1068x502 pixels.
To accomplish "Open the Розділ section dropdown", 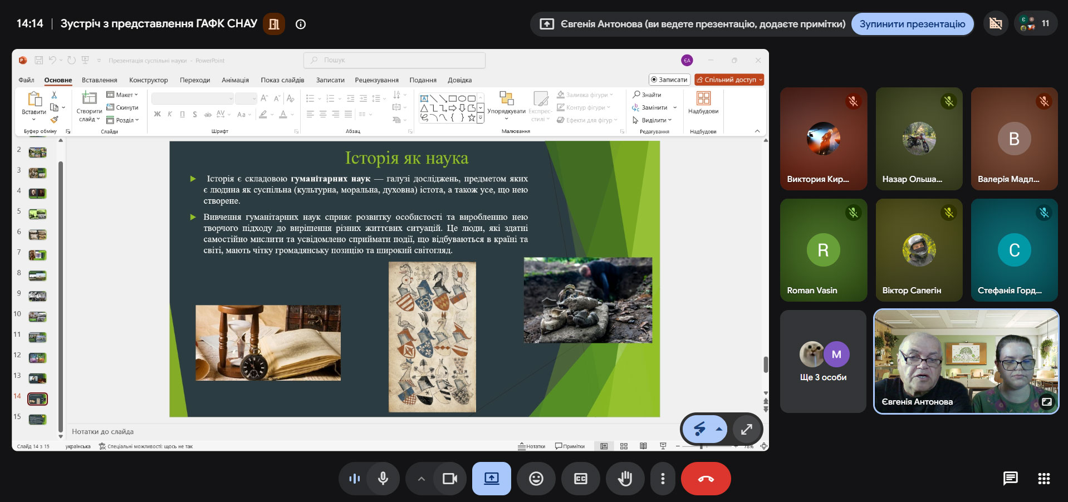I will pyautogui.click(x=123, y=120).
